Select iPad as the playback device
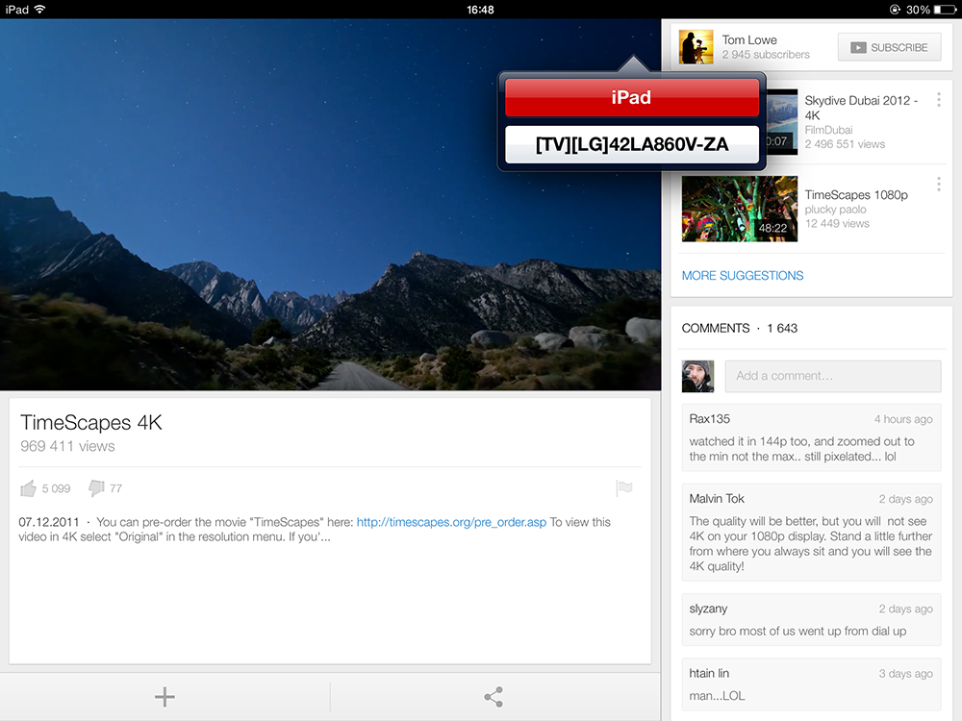 tap(631, 97)
